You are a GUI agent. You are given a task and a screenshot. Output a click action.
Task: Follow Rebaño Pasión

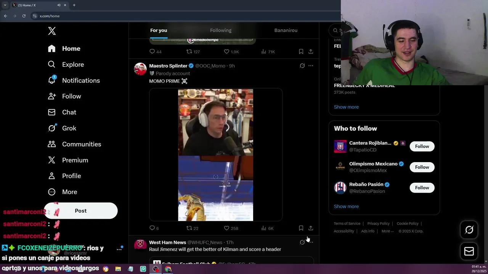[422, 188]
